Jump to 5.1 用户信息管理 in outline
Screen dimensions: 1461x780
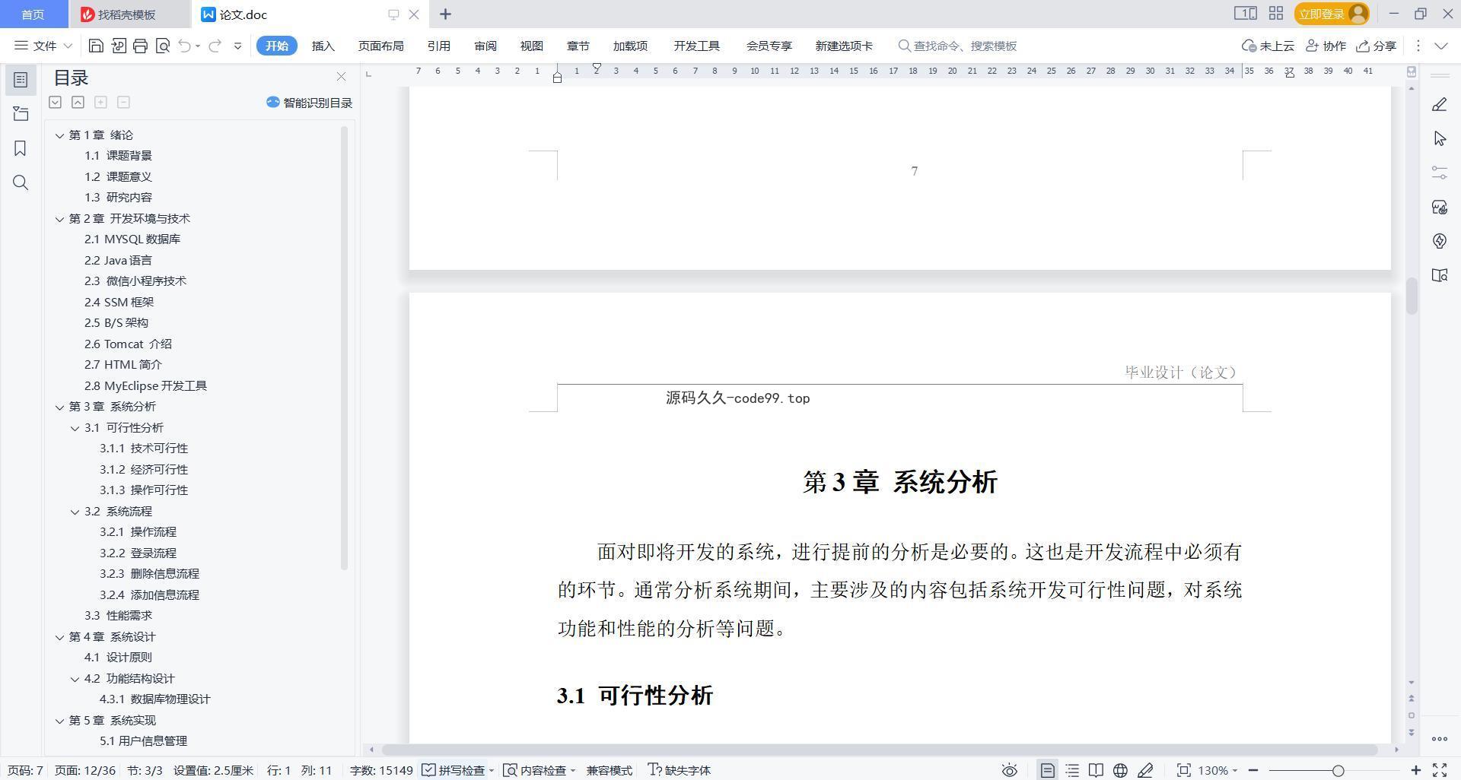coord(143,741)
